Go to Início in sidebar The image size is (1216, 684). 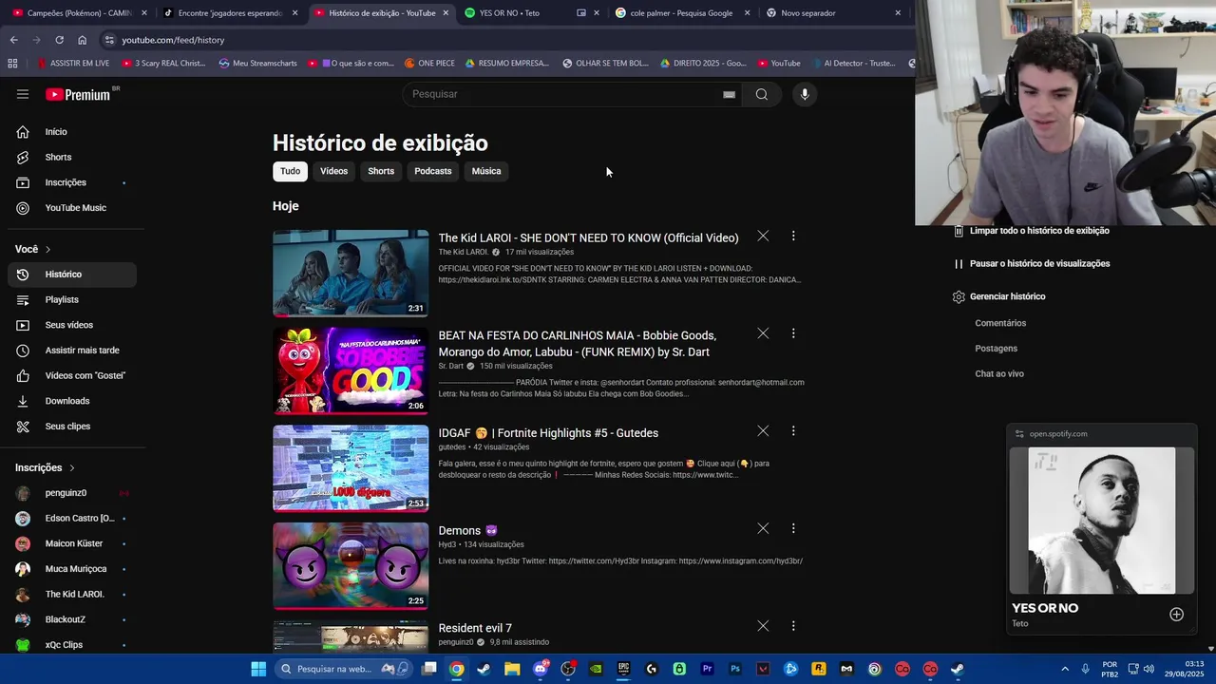[72, 132]
